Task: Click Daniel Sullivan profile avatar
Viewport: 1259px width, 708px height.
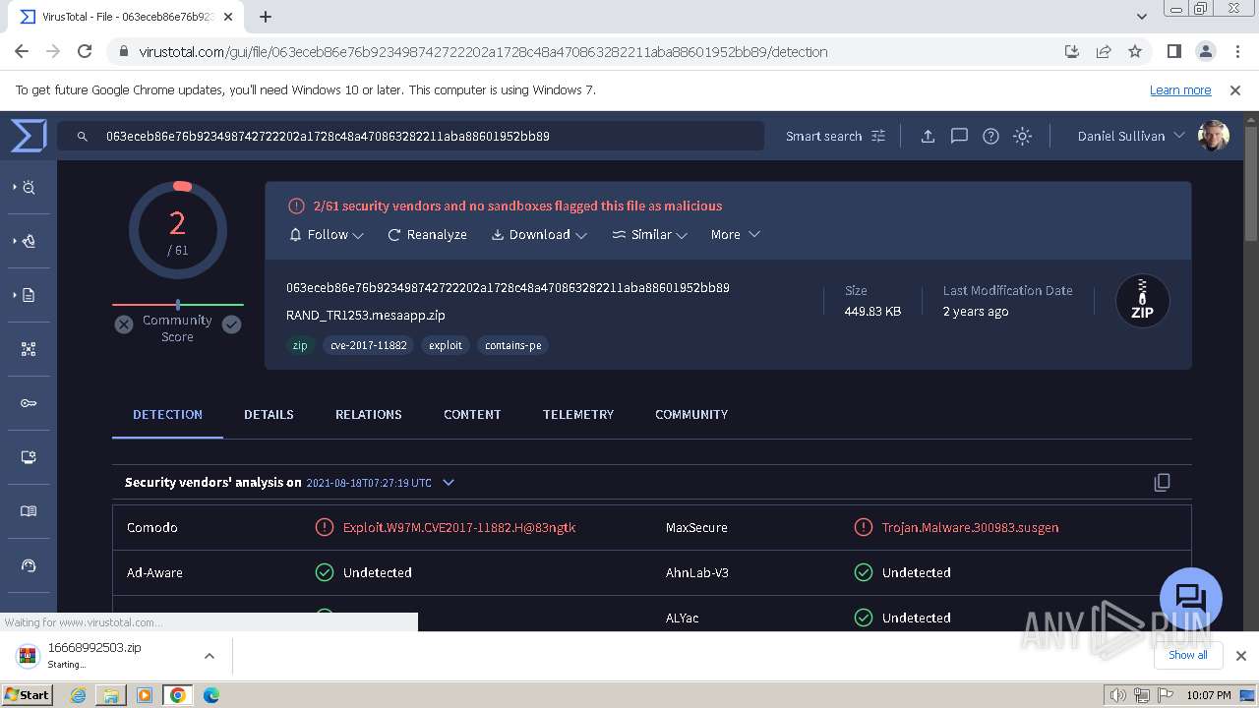Action: [x=1214, y=136]
